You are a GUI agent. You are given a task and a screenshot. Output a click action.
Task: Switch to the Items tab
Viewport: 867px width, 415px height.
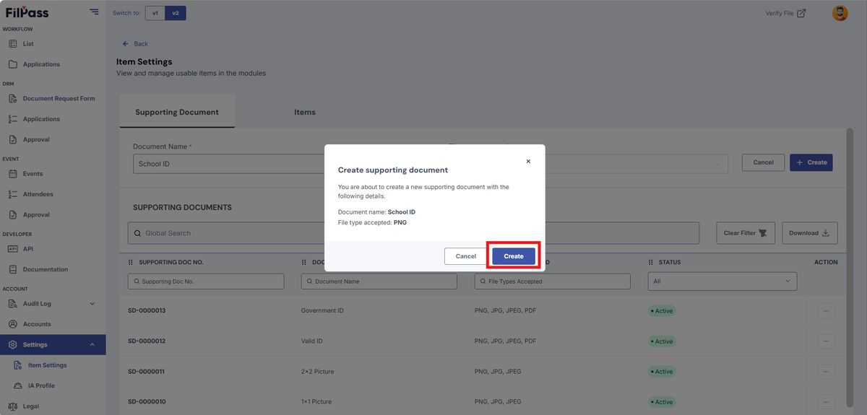pyautogui.click(x=305, y=112)
